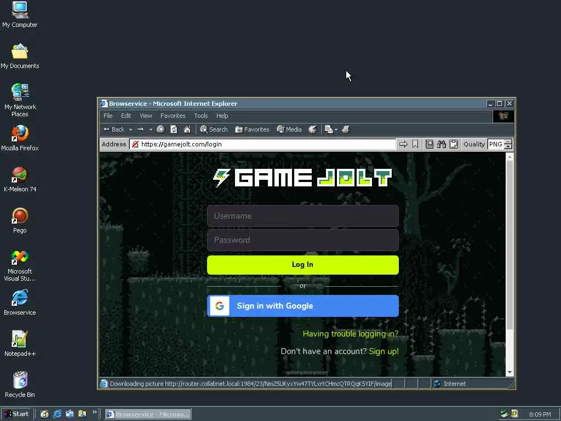Viewport: 561px width, 421px height.
Task: Select the Browservice desktop shortcut
Action: (20, 303)
